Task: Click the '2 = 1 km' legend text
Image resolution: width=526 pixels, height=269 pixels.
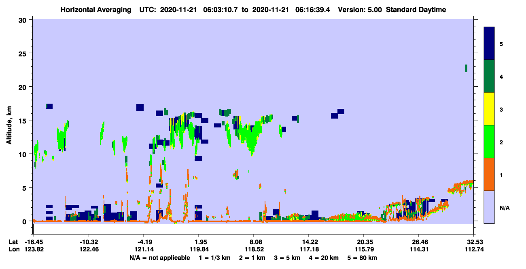Action: pyautogui.click(x=252, y=258)
